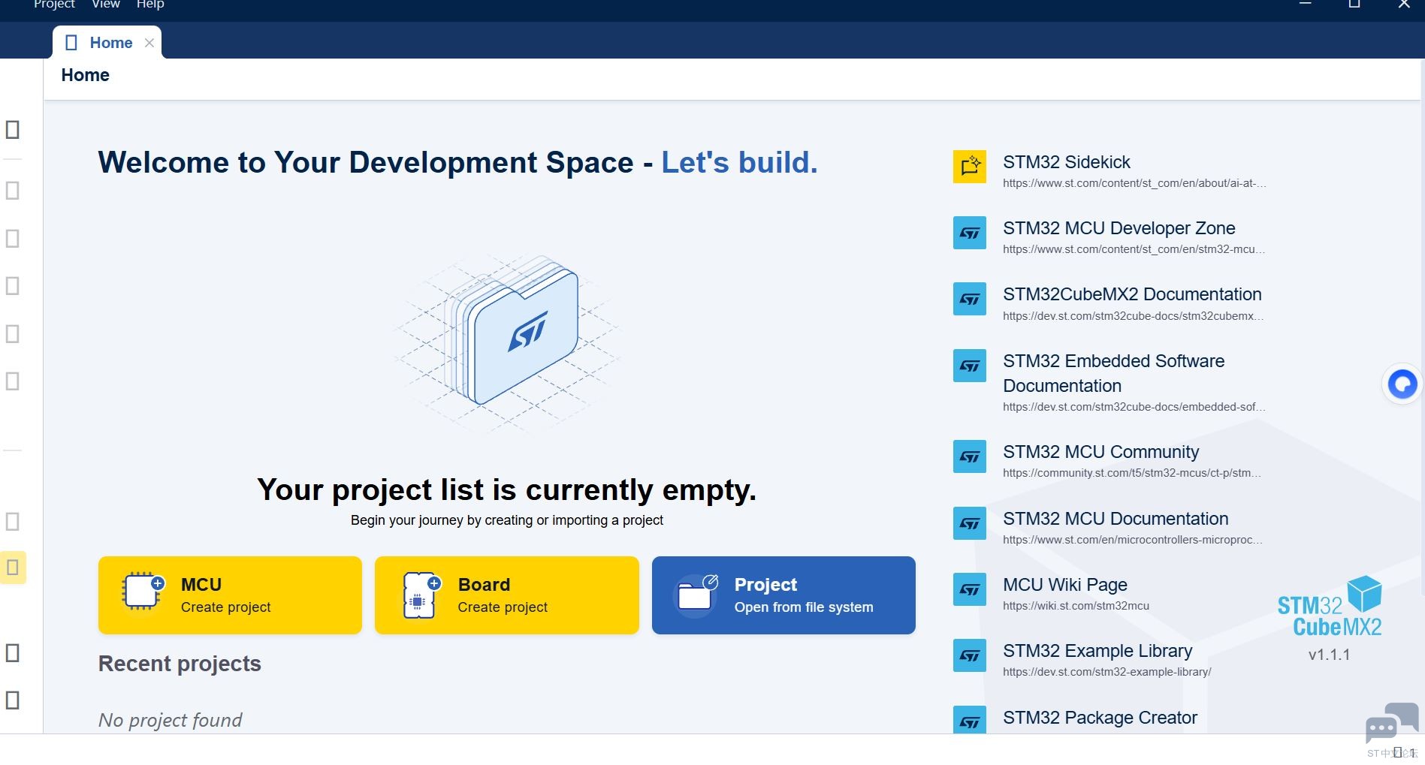Open the STM32 MCU Community link
Screen dimensions: 1425x765
pyautogui.click(x=1100, y=452)
